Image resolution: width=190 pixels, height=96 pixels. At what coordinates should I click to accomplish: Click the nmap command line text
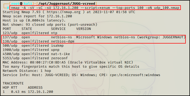[x=95, y=8]
